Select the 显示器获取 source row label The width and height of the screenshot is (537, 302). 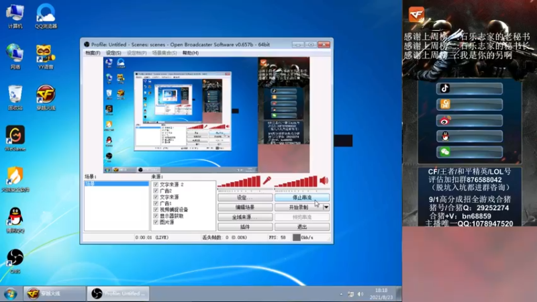coord(172,216)
